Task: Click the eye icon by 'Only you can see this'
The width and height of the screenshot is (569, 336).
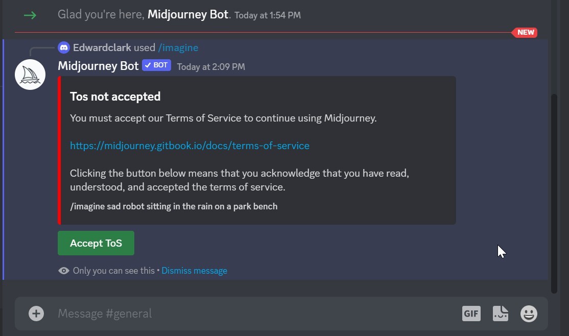Action: (x=64, y=271)
